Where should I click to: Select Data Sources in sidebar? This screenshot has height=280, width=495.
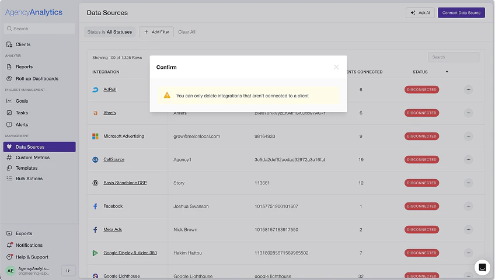coord(40,147)
